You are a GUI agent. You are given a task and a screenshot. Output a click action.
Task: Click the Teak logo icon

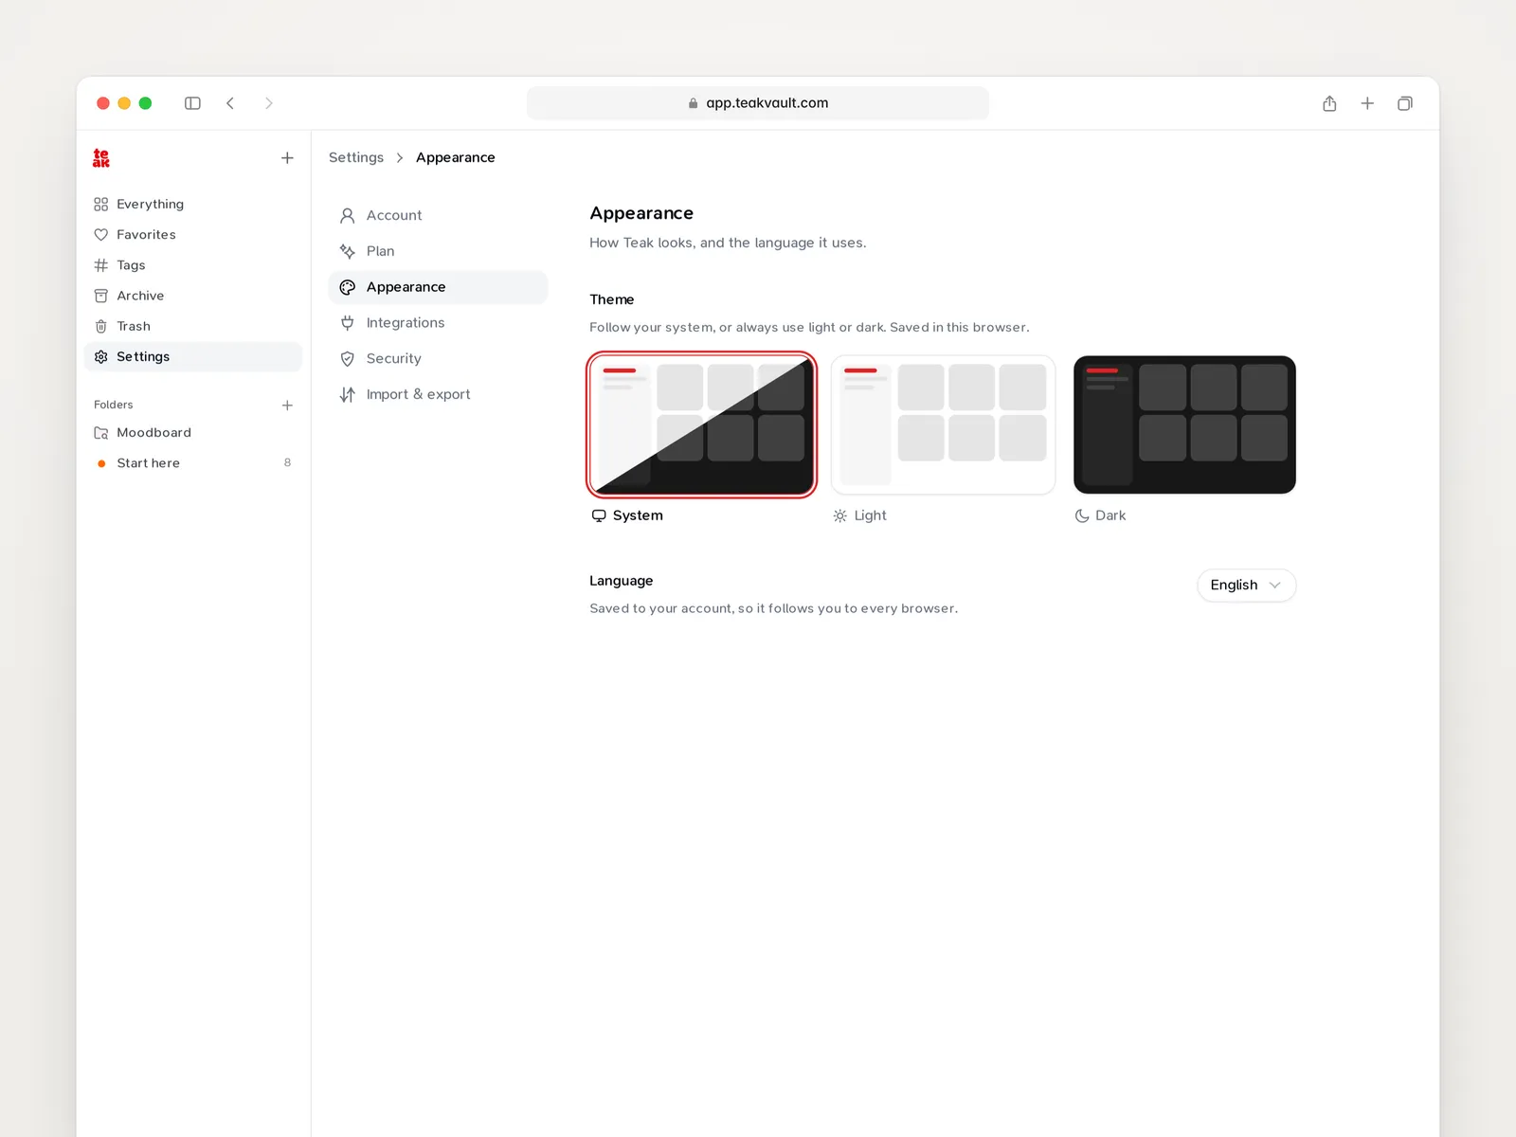click(101, 158)
